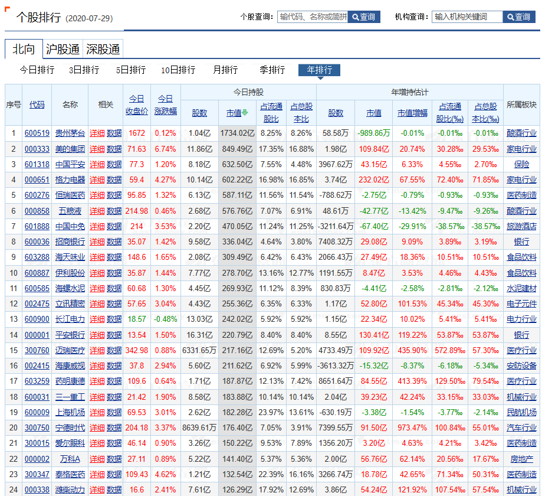Sort by 占总股本比(‰) column header

485,113
